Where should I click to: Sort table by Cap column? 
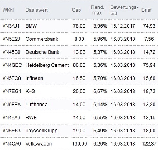click(x=76, y=10)
